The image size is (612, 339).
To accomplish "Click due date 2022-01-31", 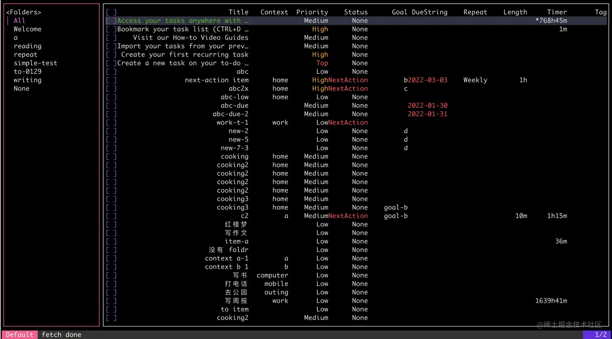I will 427,114.
